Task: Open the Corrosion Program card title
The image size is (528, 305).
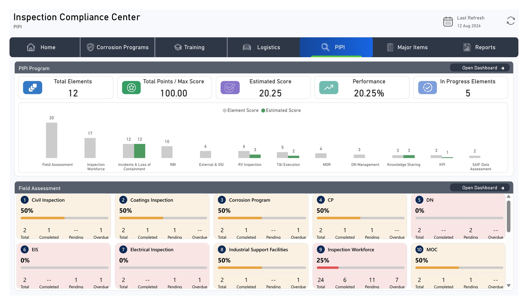Action: pos(249,200)
